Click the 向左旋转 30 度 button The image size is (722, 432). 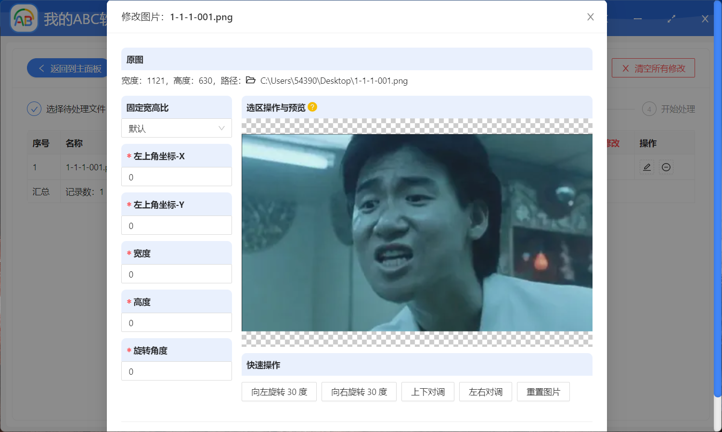[279, 392]
